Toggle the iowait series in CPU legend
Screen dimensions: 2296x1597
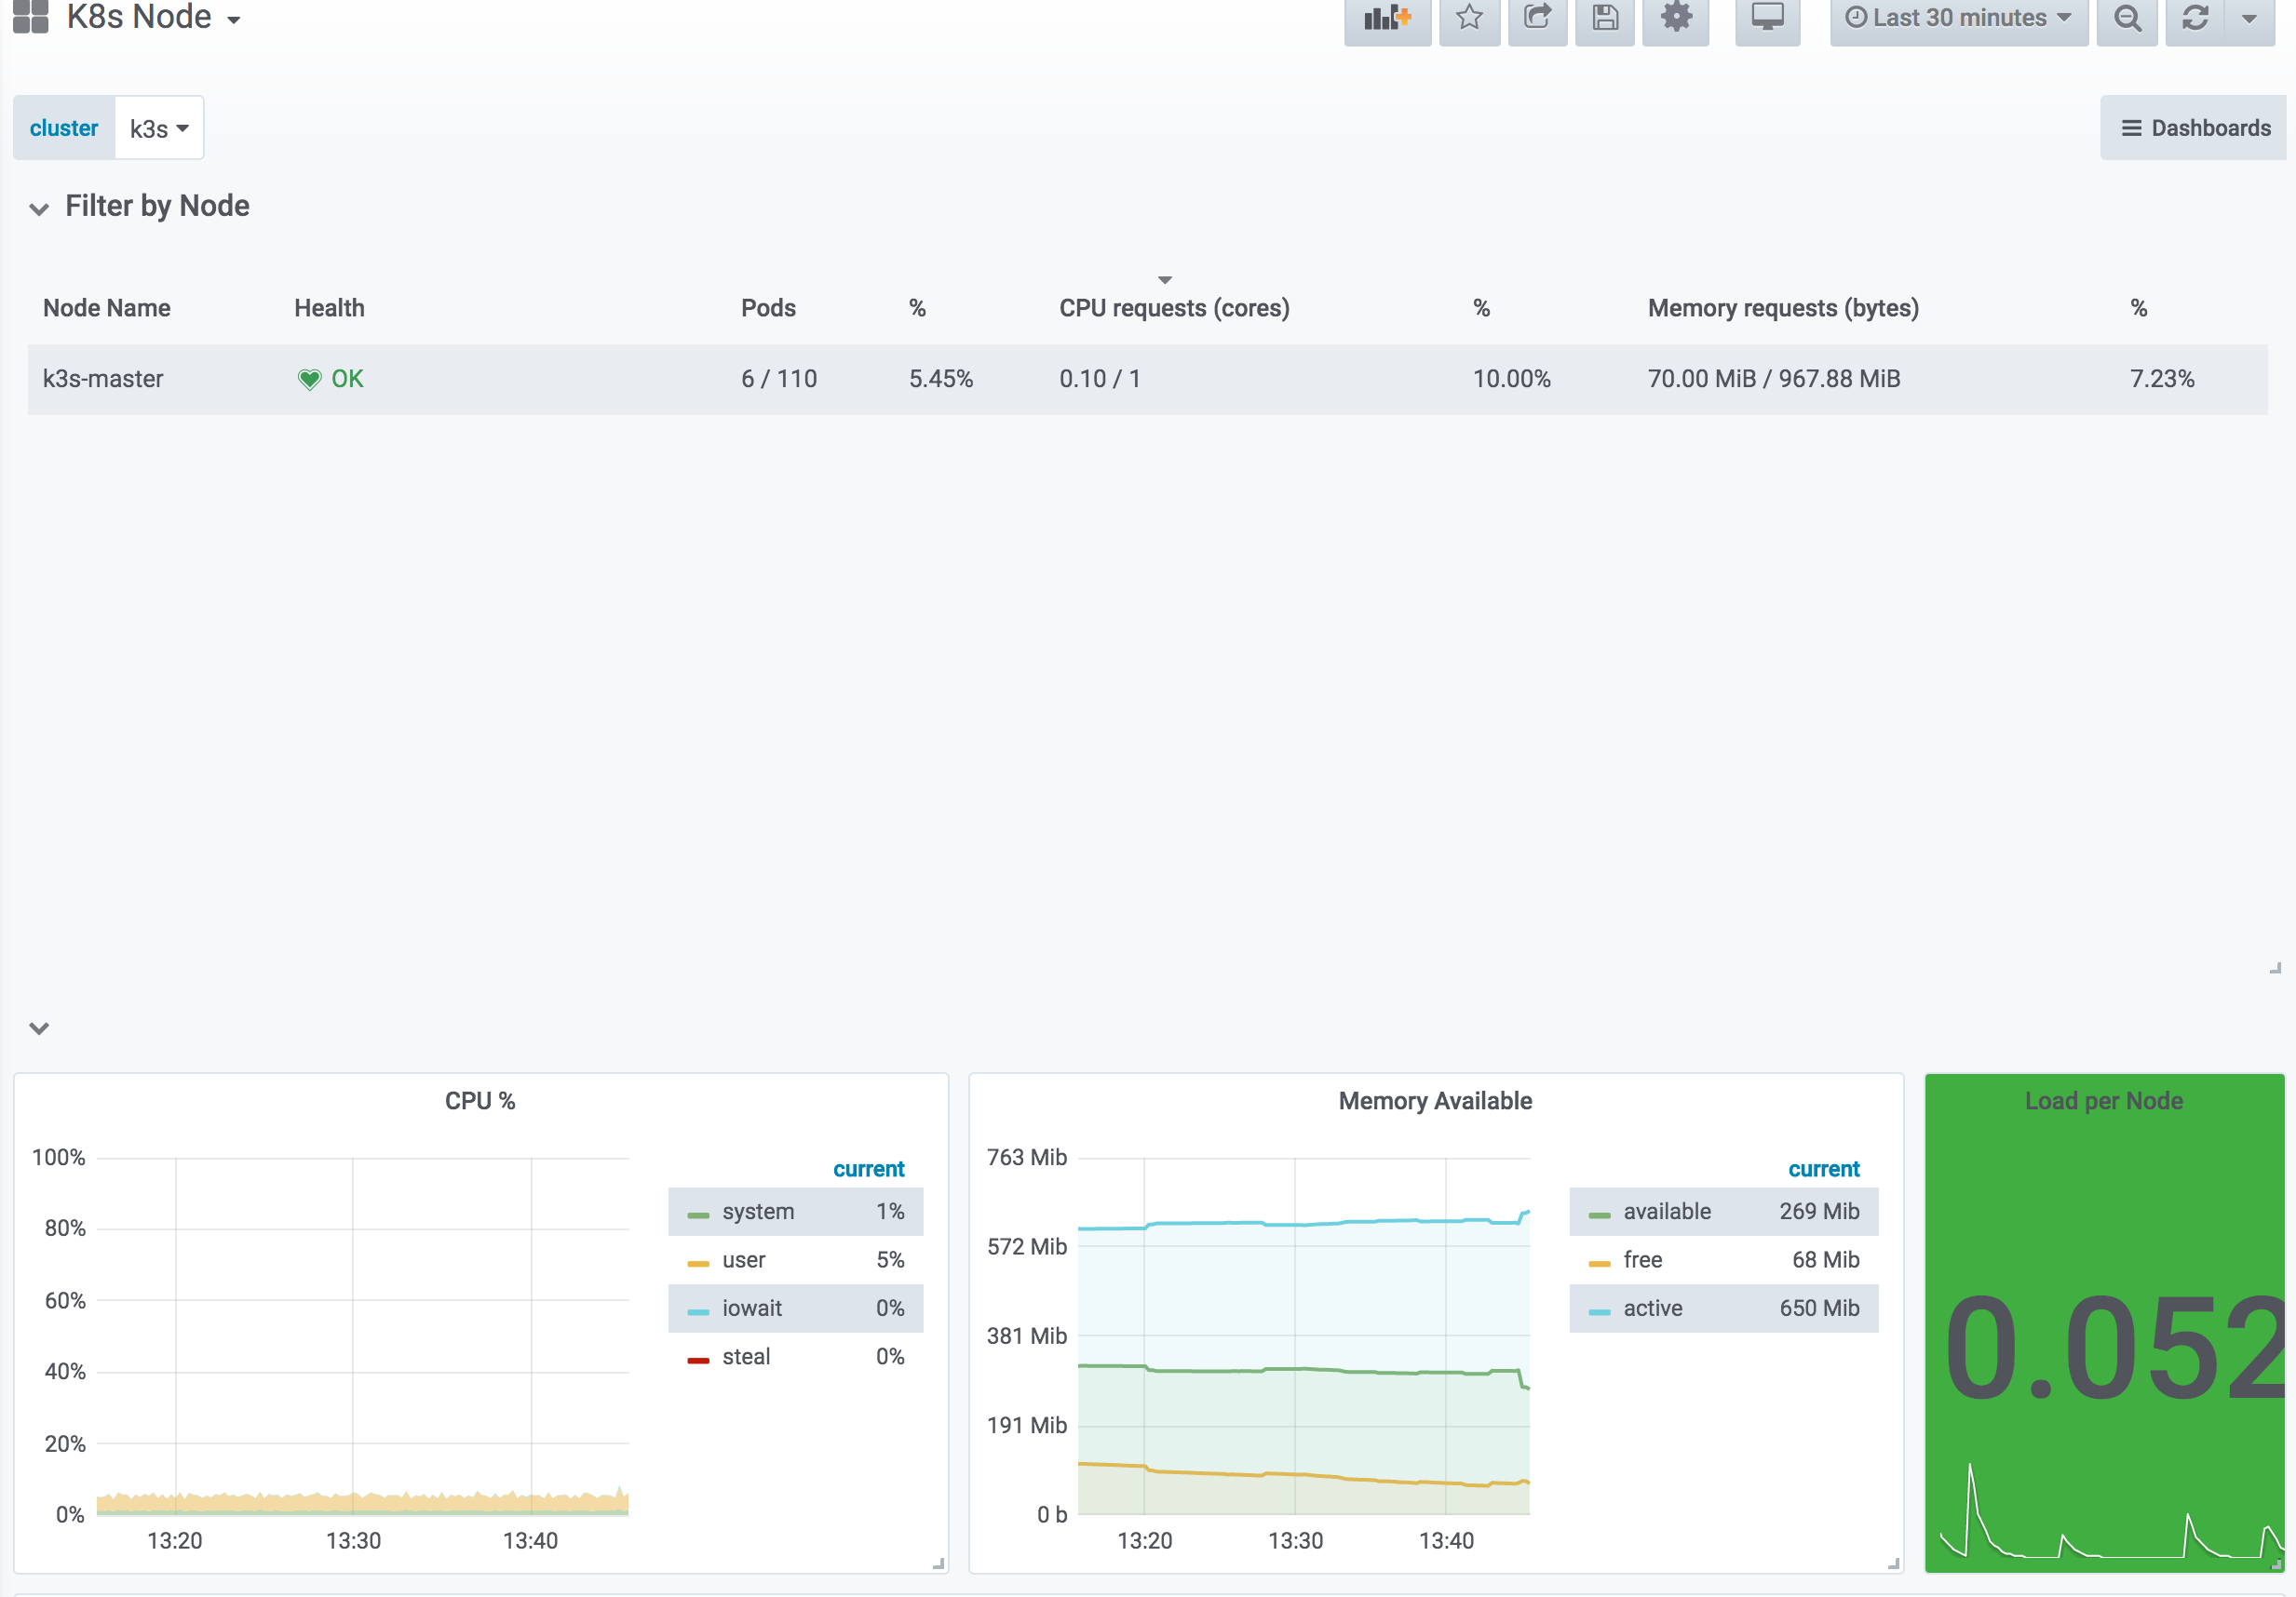752,1308
